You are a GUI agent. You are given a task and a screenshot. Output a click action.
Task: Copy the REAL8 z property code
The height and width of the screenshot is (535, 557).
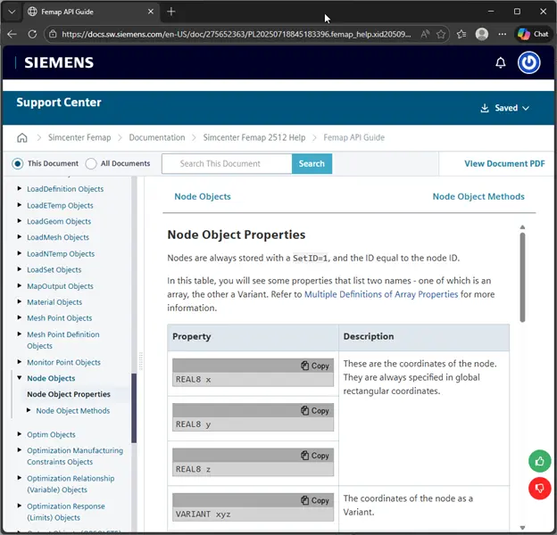click(315, 456)
